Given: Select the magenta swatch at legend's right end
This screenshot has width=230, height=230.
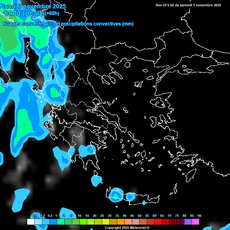Looking at the screenshot, I should coord(195,222).
